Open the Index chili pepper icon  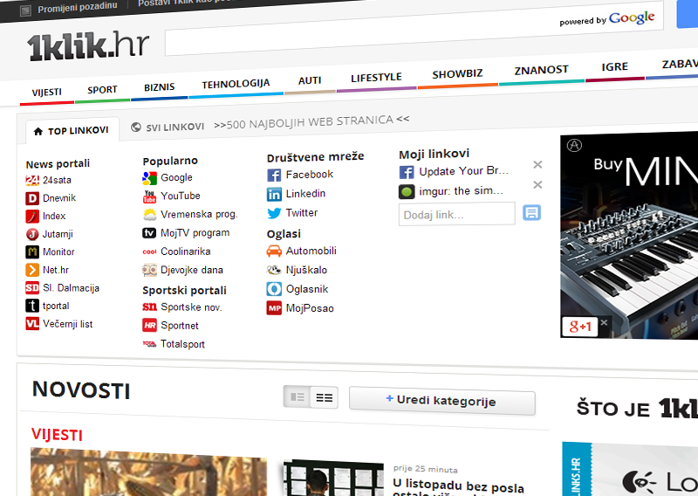click(32, 217)
